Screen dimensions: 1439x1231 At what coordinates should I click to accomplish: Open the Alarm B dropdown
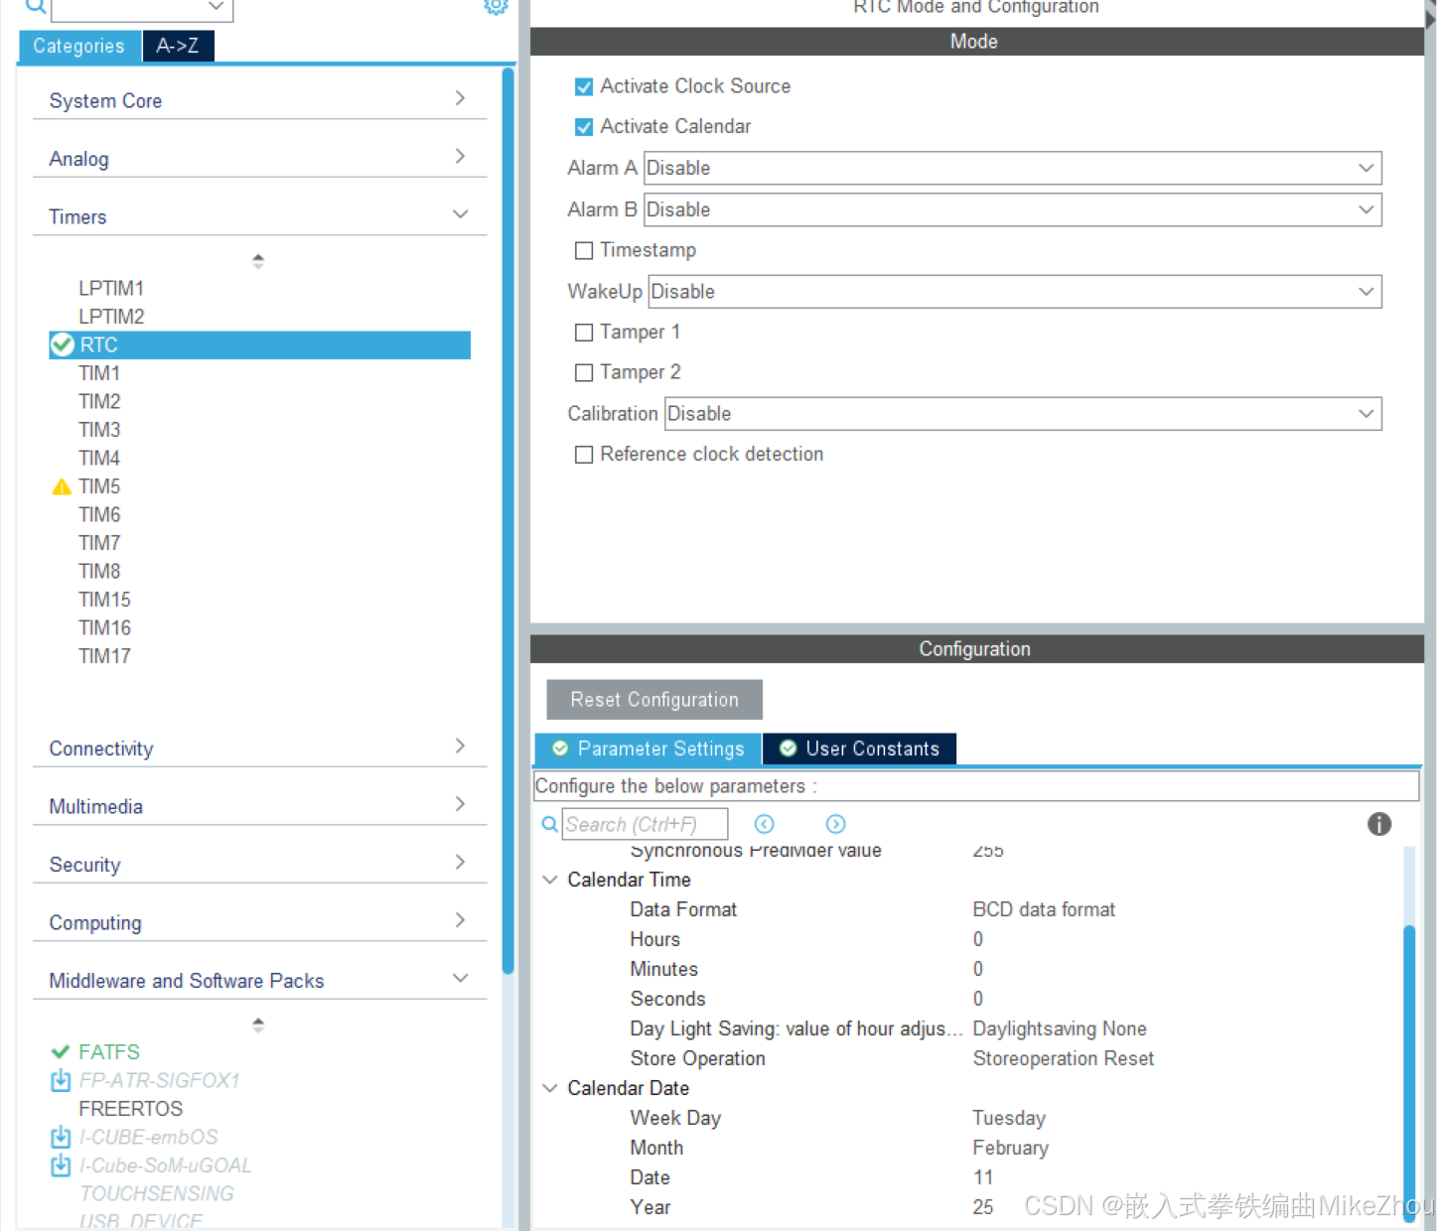point(1012,209)
